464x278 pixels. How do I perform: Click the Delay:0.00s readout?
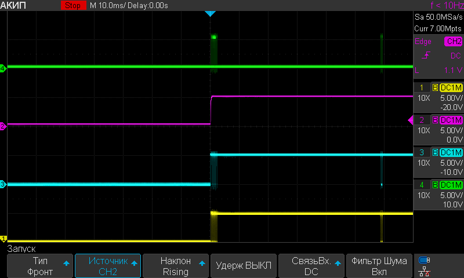[x=148, y=5]
